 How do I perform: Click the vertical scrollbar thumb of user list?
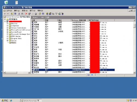[134, 26]
